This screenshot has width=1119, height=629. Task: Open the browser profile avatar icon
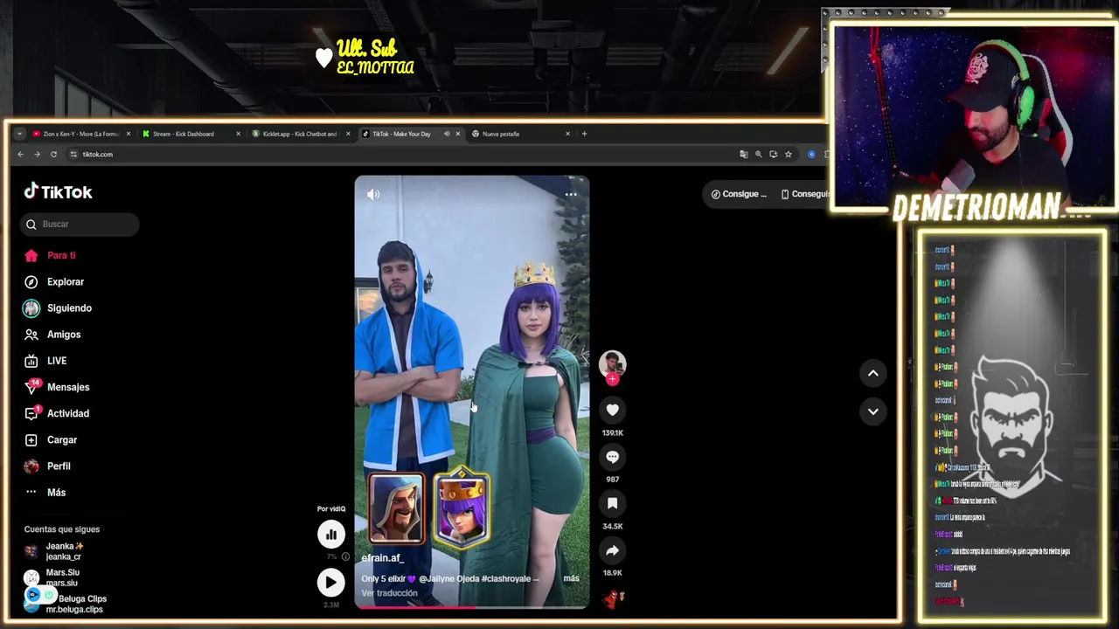811,155
